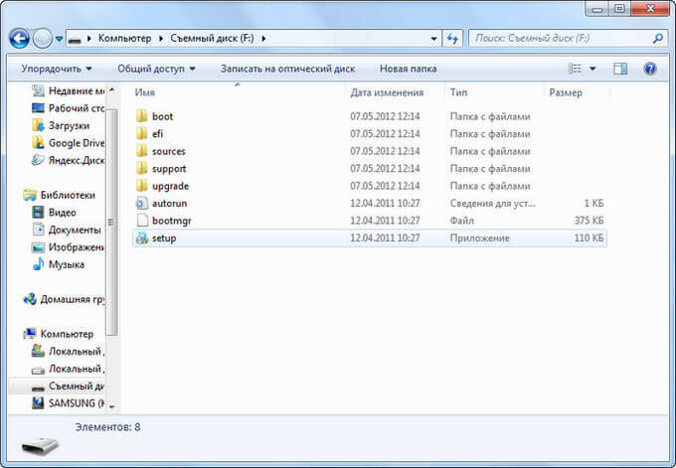The width and height of the screenshot is (676, 468).
Task: Click the Windows logo Локальный диск icon
Action: pyautogui.click(x=38, y=351)
